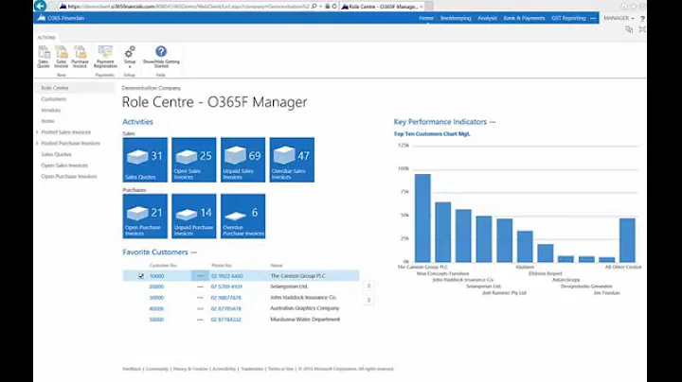Click the copy link to page icon

click(629, 29)
